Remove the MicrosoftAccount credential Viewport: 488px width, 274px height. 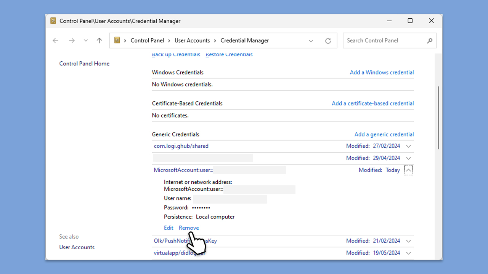coord(189,228)
